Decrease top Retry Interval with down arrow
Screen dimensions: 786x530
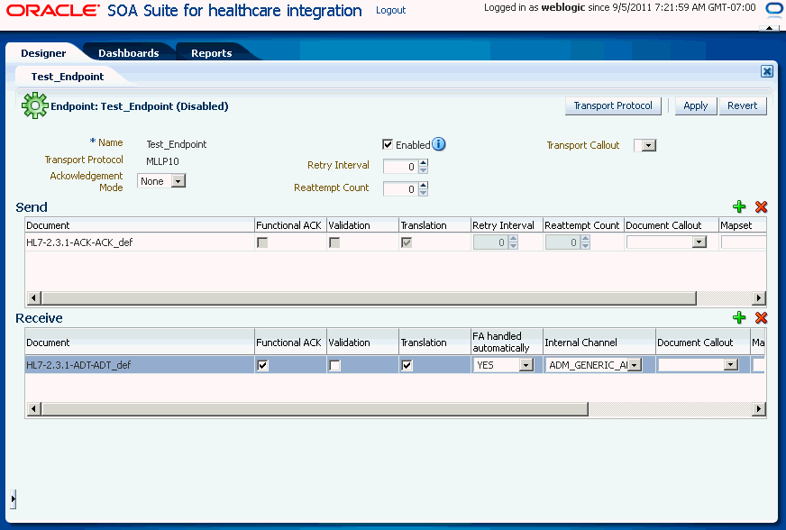[424, 170]
